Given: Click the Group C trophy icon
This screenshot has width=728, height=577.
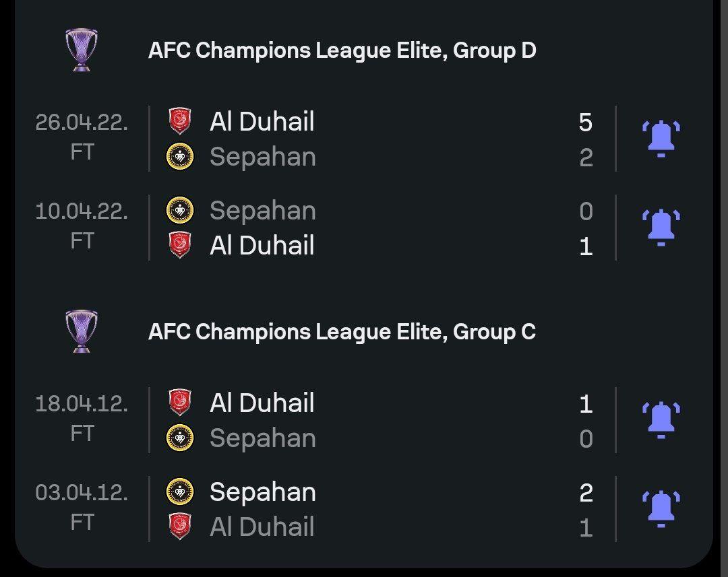Looking at the screenshot, I should [x=82, y=331].
